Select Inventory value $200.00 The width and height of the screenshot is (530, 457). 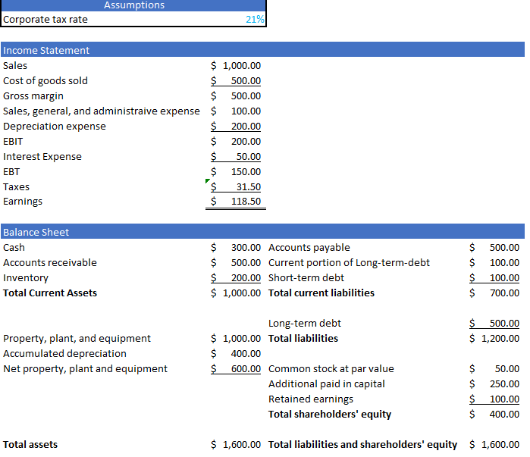[236, 278]
